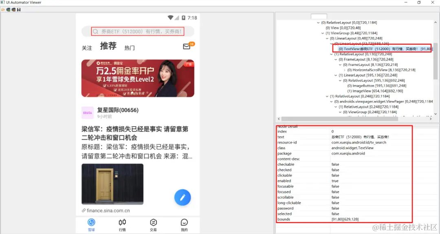Image resolution: width=440 pixels, height=234 pixels.
Task: Click the tree horizontal scrollbar left arrow
Action: [279, 119]
